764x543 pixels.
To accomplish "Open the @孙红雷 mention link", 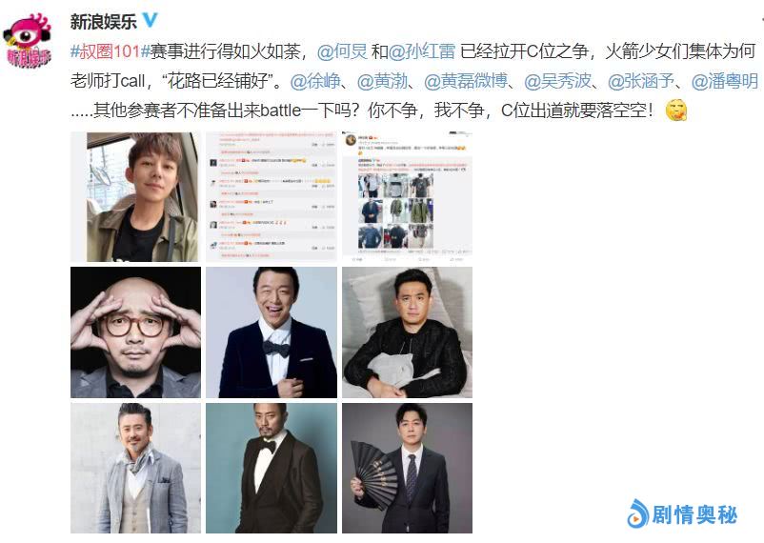I will point(422,51).
